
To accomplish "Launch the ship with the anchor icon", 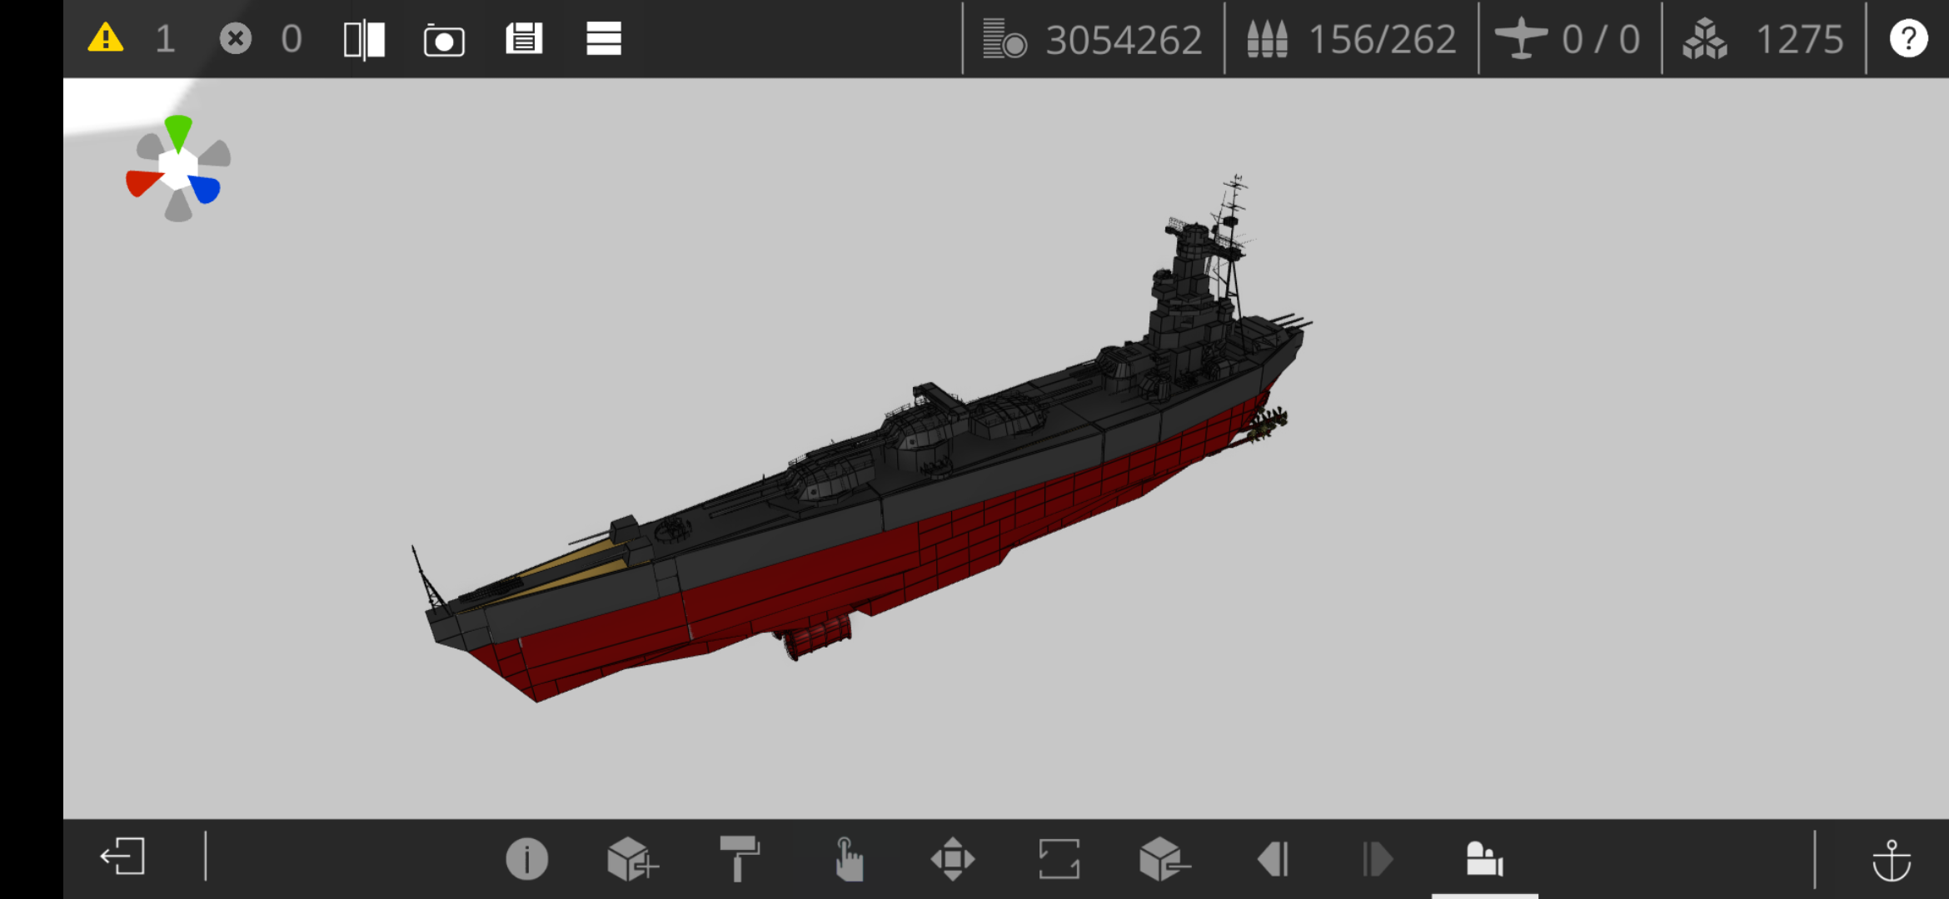I will coord(1892,860).
